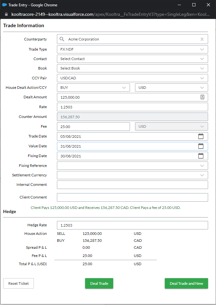This screenshot has width=216, height=305.
Task: Click the padlock icon beside the URL
Action: [x=6, y=14]
